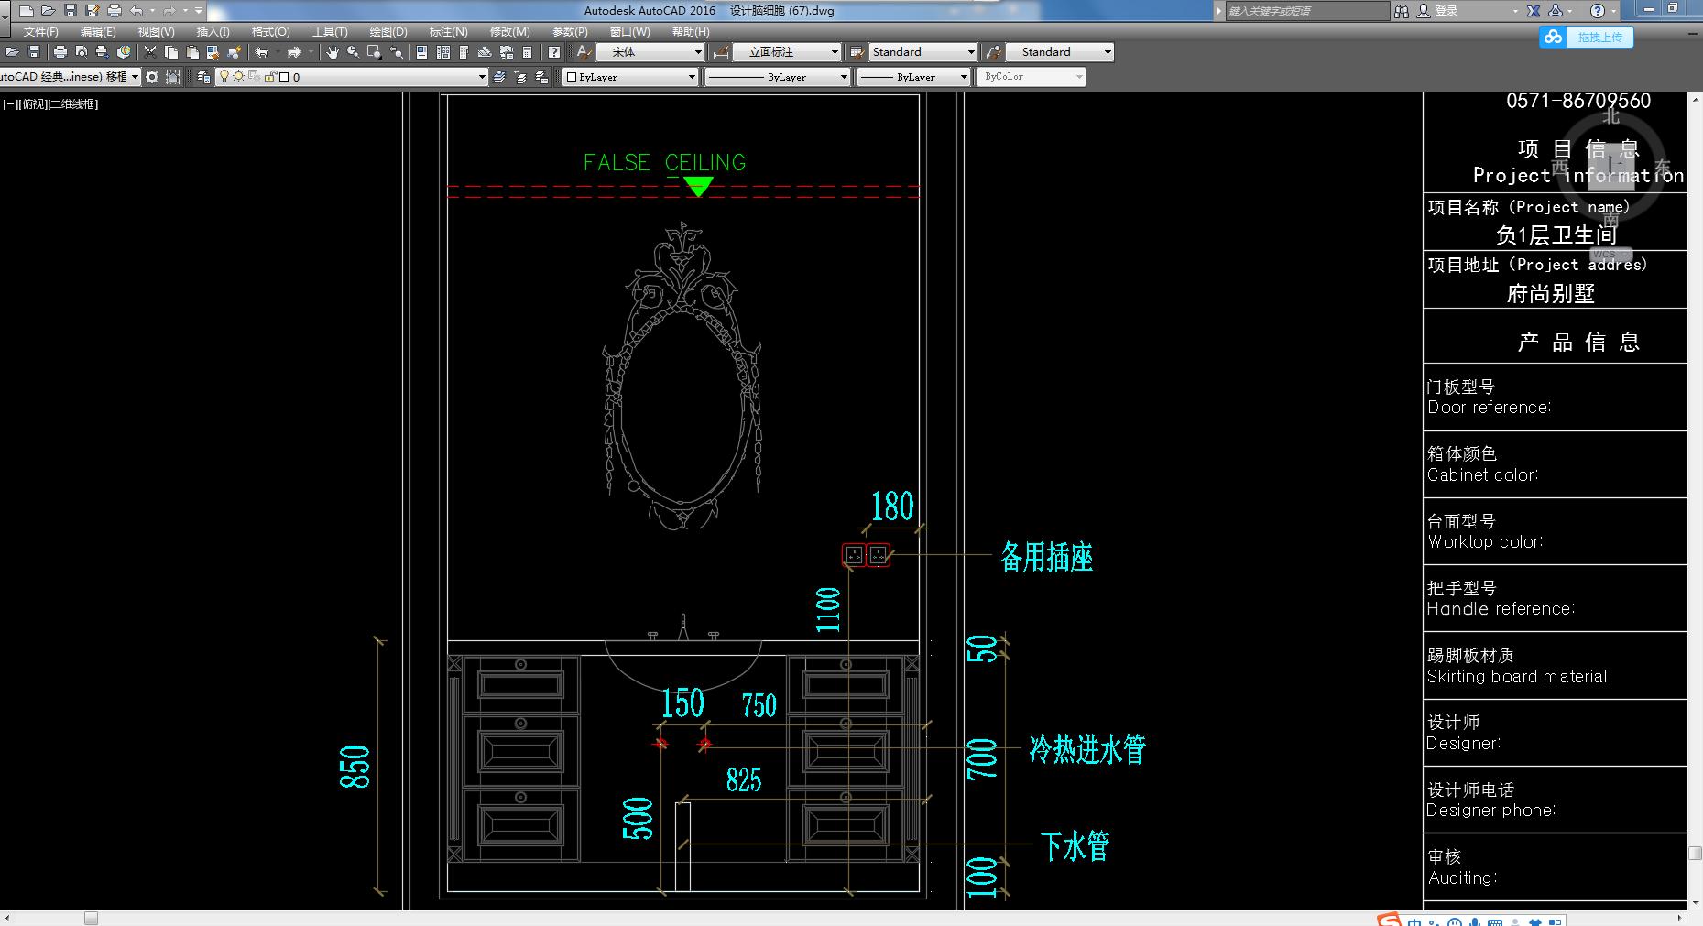Open the 格式(O) menu
This screenshot has height=926, width=1703.
pos(270,31)
